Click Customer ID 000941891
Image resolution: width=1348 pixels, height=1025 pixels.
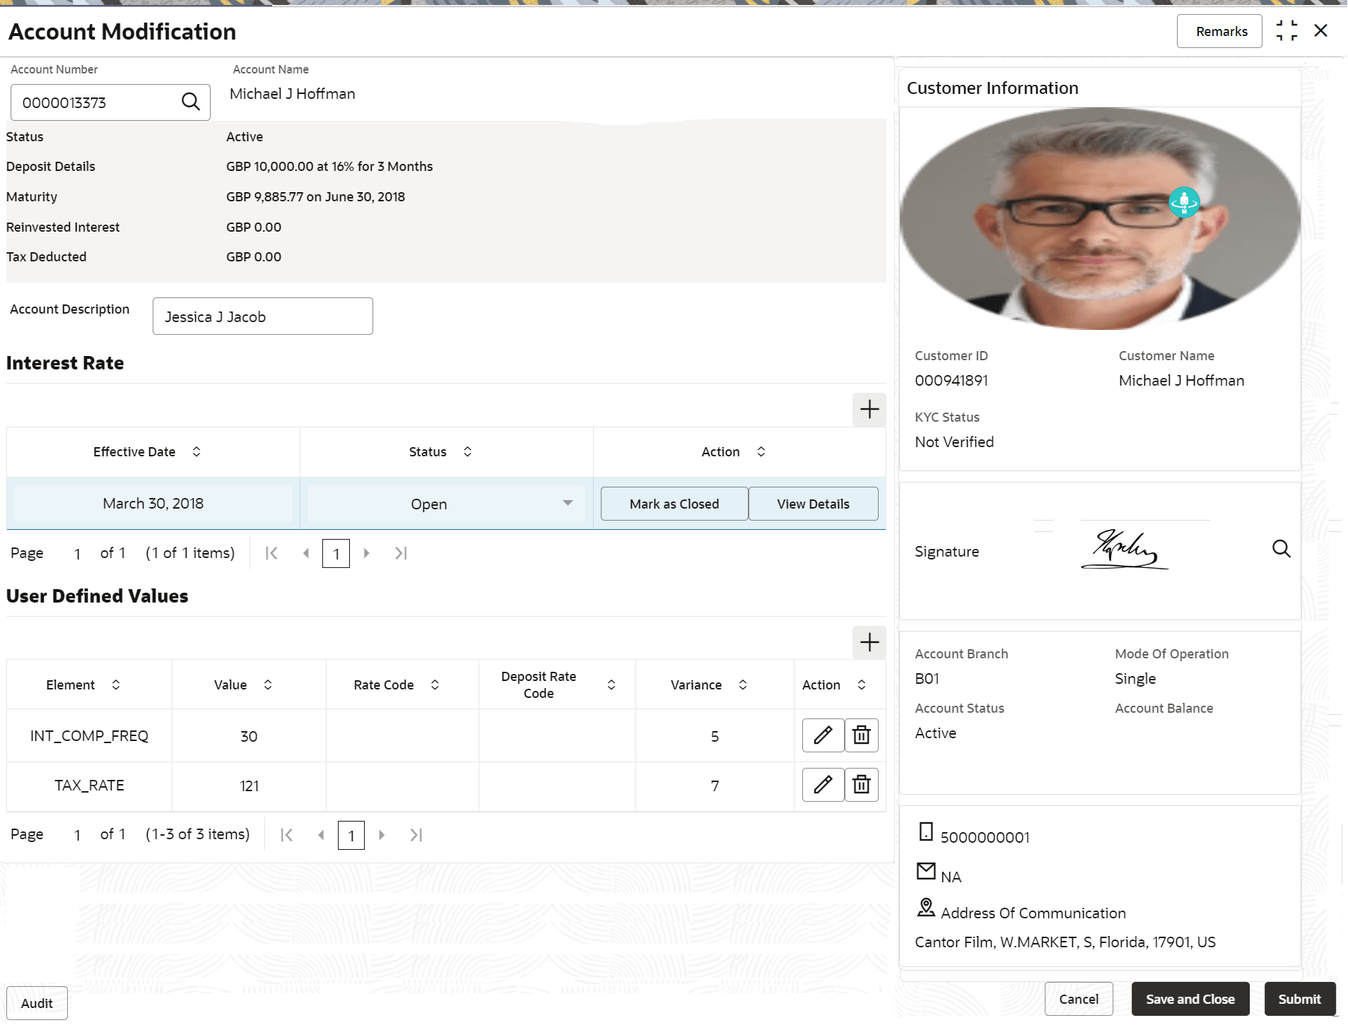951,381
